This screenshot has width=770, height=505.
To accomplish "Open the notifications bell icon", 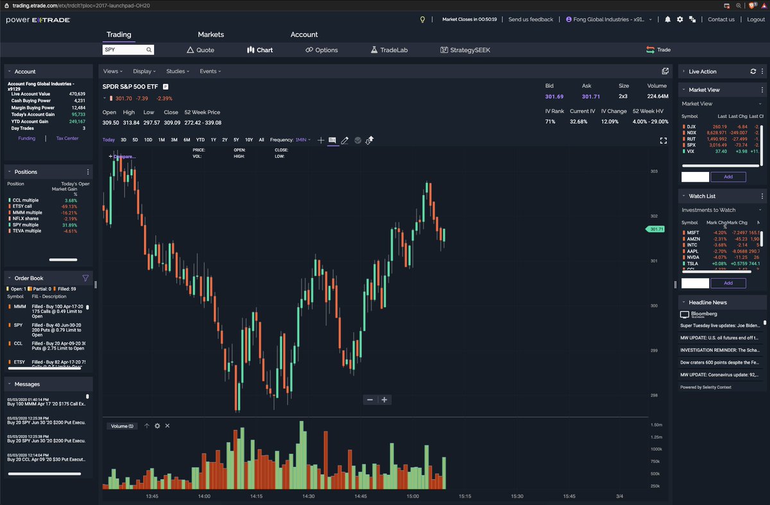I will (x=667, y=19).
